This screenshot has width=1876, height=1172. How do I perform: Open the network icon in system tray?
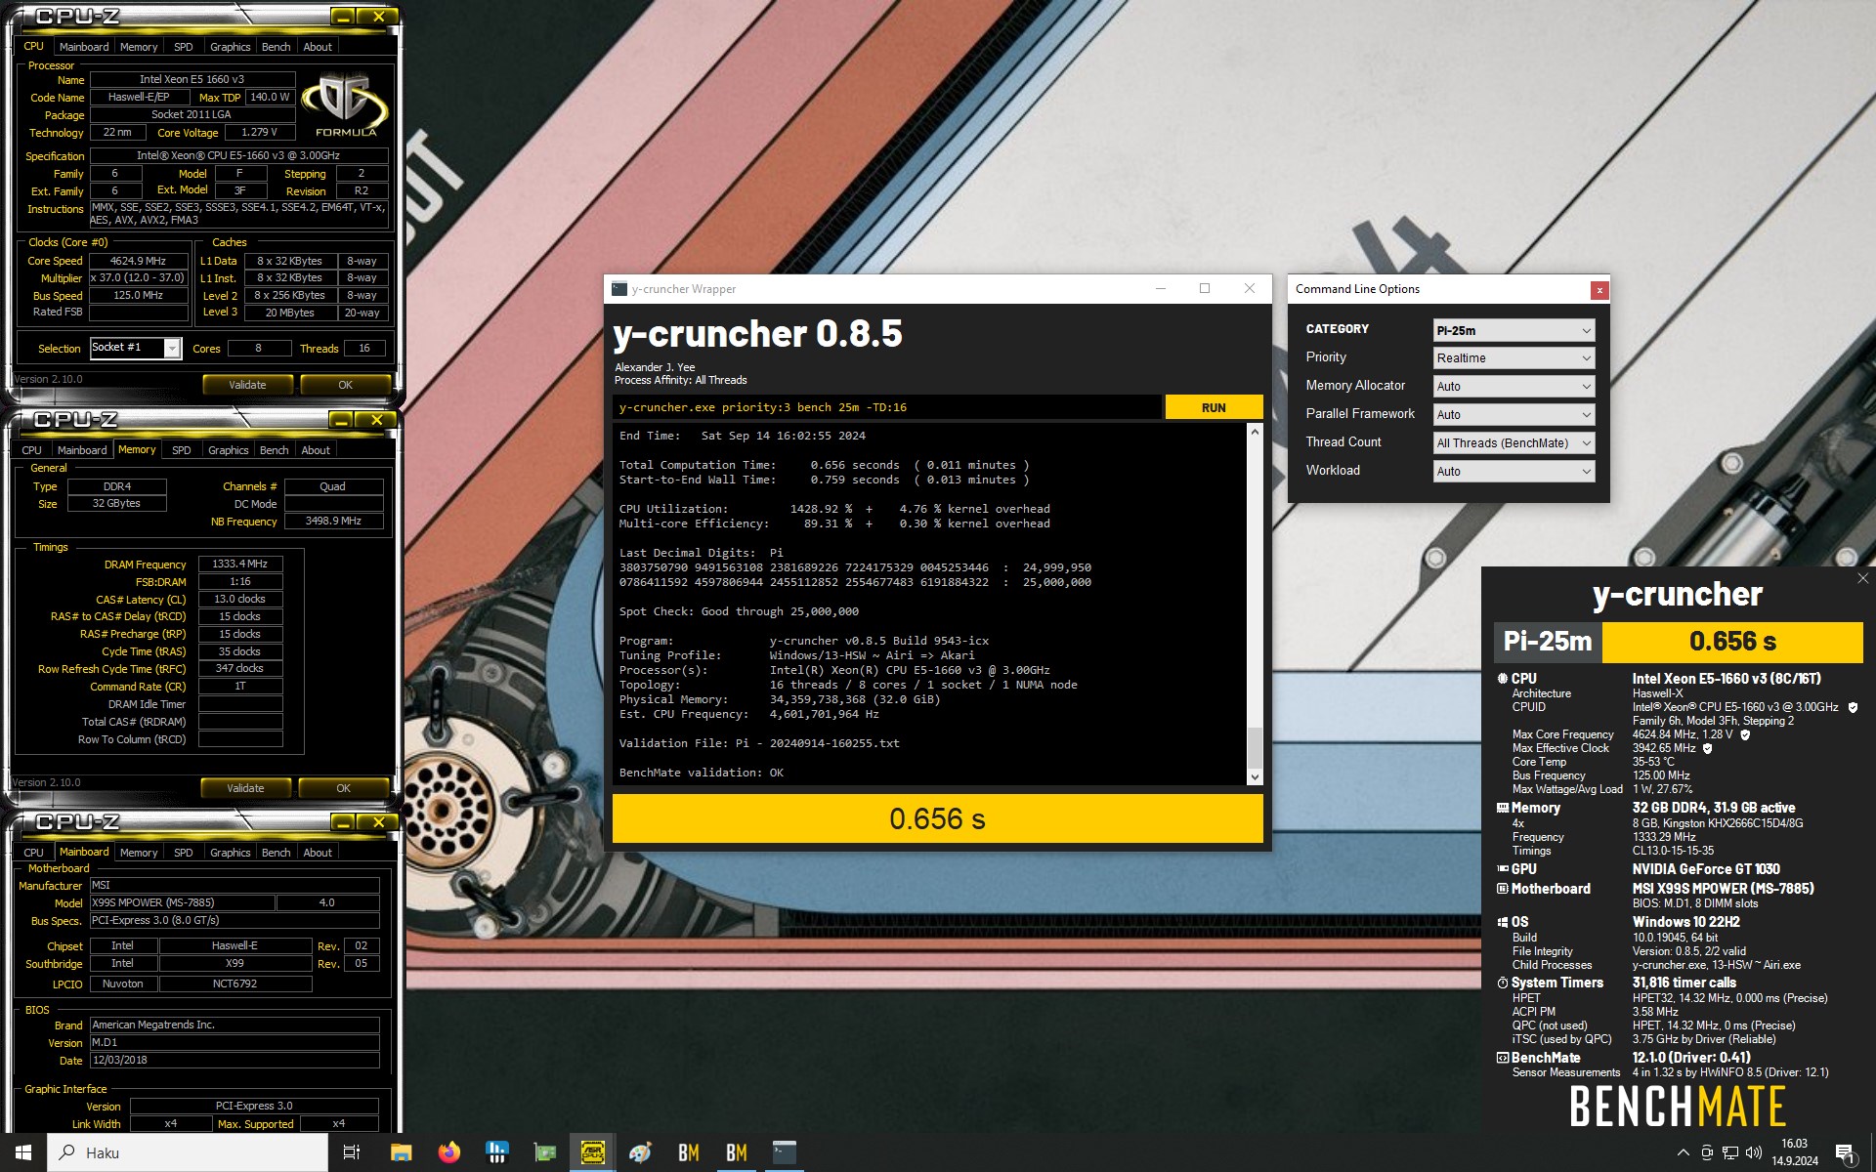(1729, 1152)
